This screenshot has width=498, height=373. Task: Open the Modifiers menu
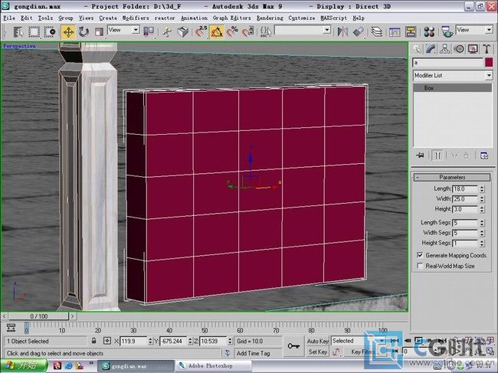136,18
